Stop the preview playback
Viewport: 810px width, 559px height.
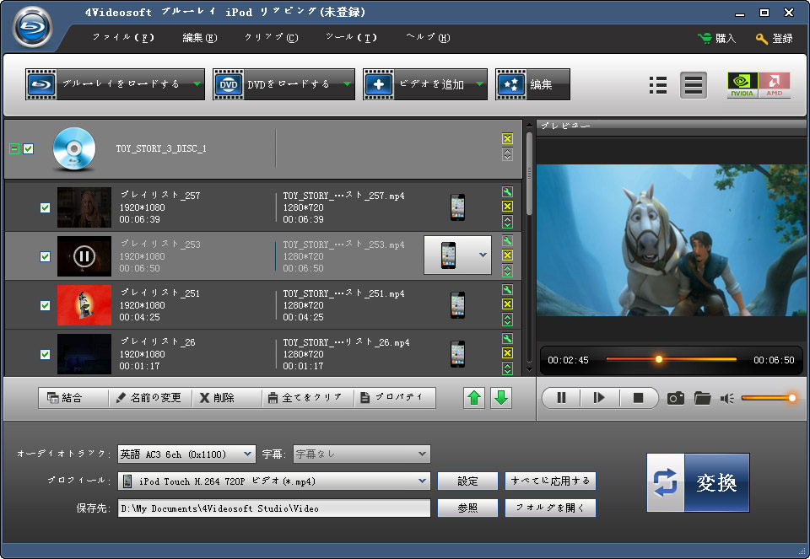click(x=638, y=398)
